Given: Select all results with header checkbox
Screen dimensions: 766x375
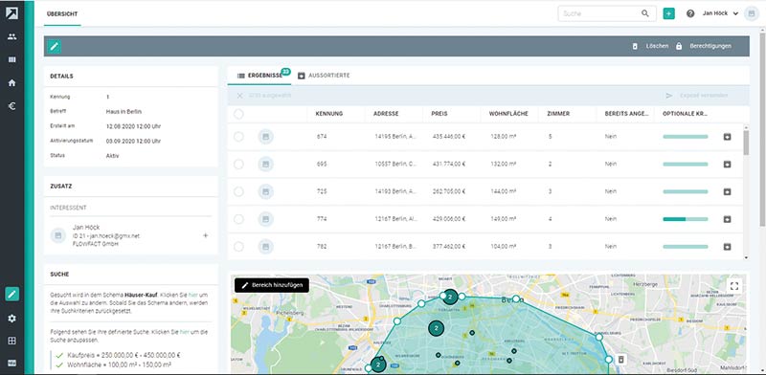Looking at the screenshot, I should 238,114.
